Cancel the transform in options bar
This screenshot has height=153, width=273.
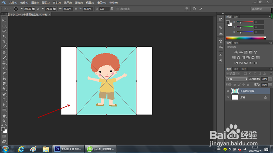coord(194,9)
